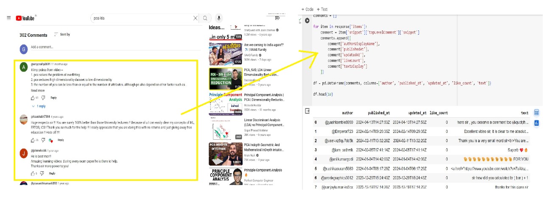The image size is (543, 210).
Task: Open 'Principal Component Analysis | PCA' video title
Action: [x=264, y=97]
